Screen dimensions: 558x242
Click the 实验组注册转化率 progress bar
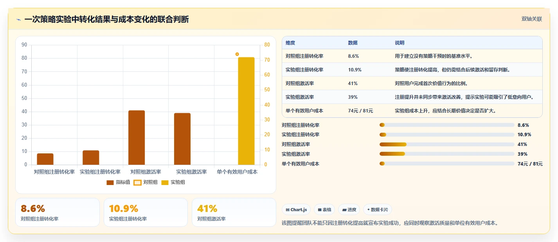[447, 135]
